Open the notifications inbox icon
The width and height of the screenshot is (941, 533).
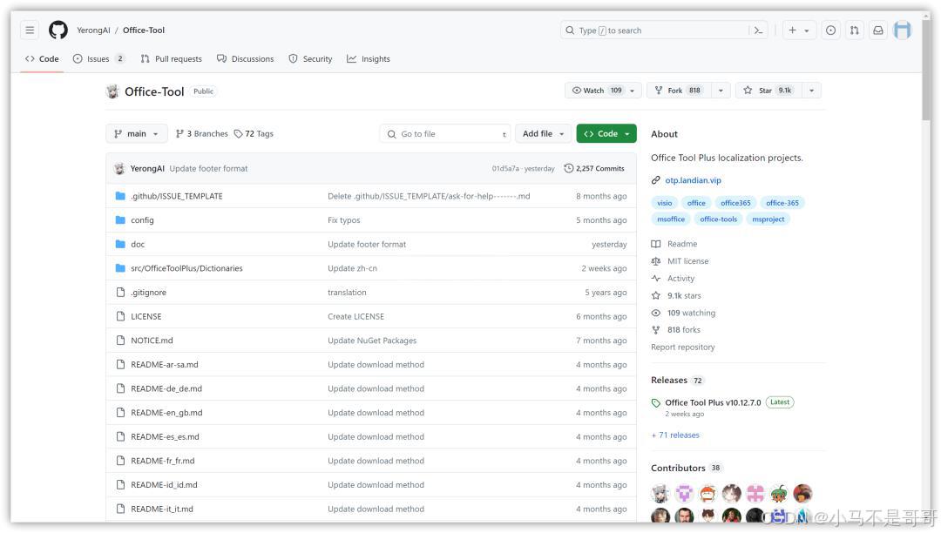878,30
